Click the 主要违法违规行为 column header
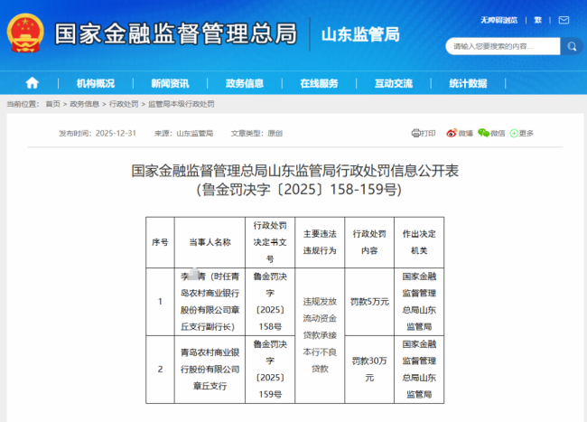The width and height of the screenshot is (587, 422). pos(320,242)
